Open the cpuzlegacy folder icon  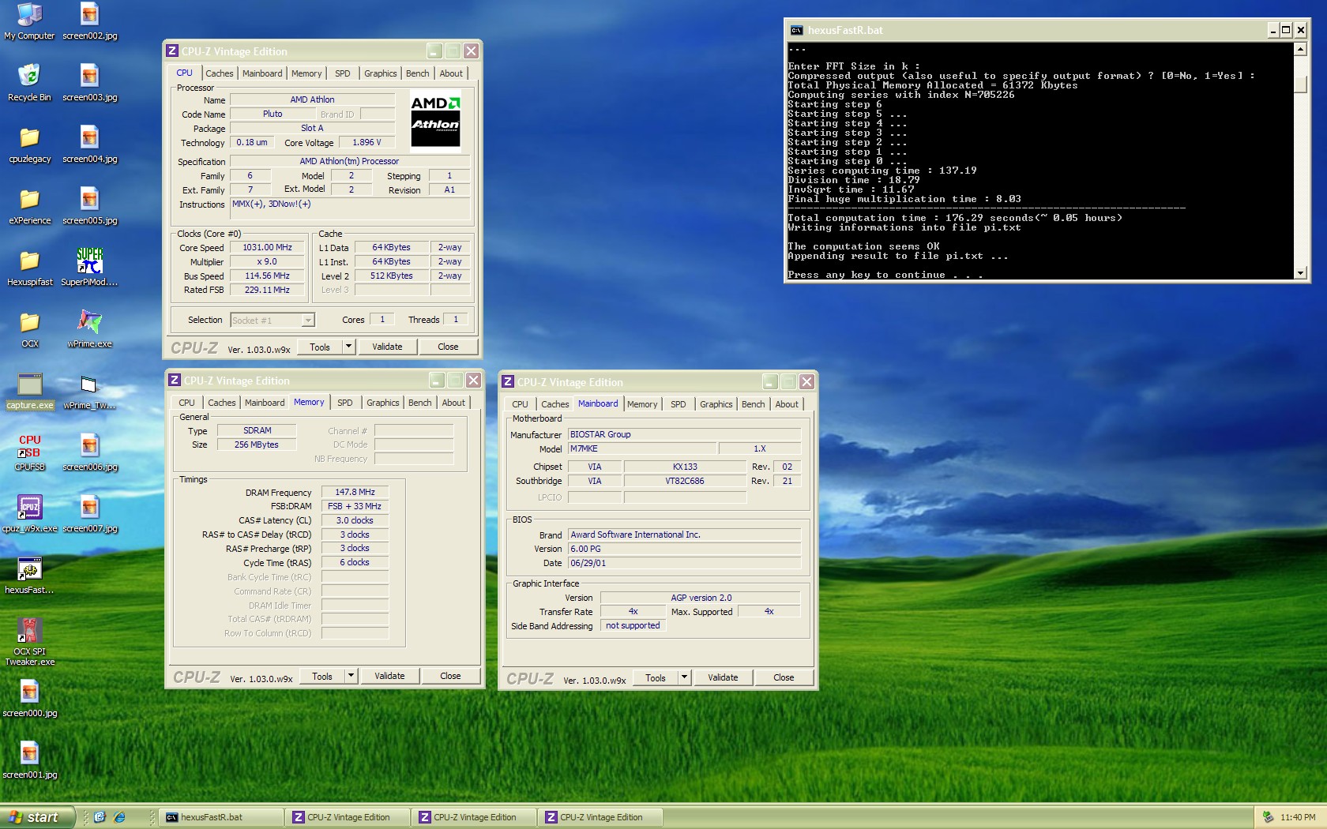click(29, 144)
